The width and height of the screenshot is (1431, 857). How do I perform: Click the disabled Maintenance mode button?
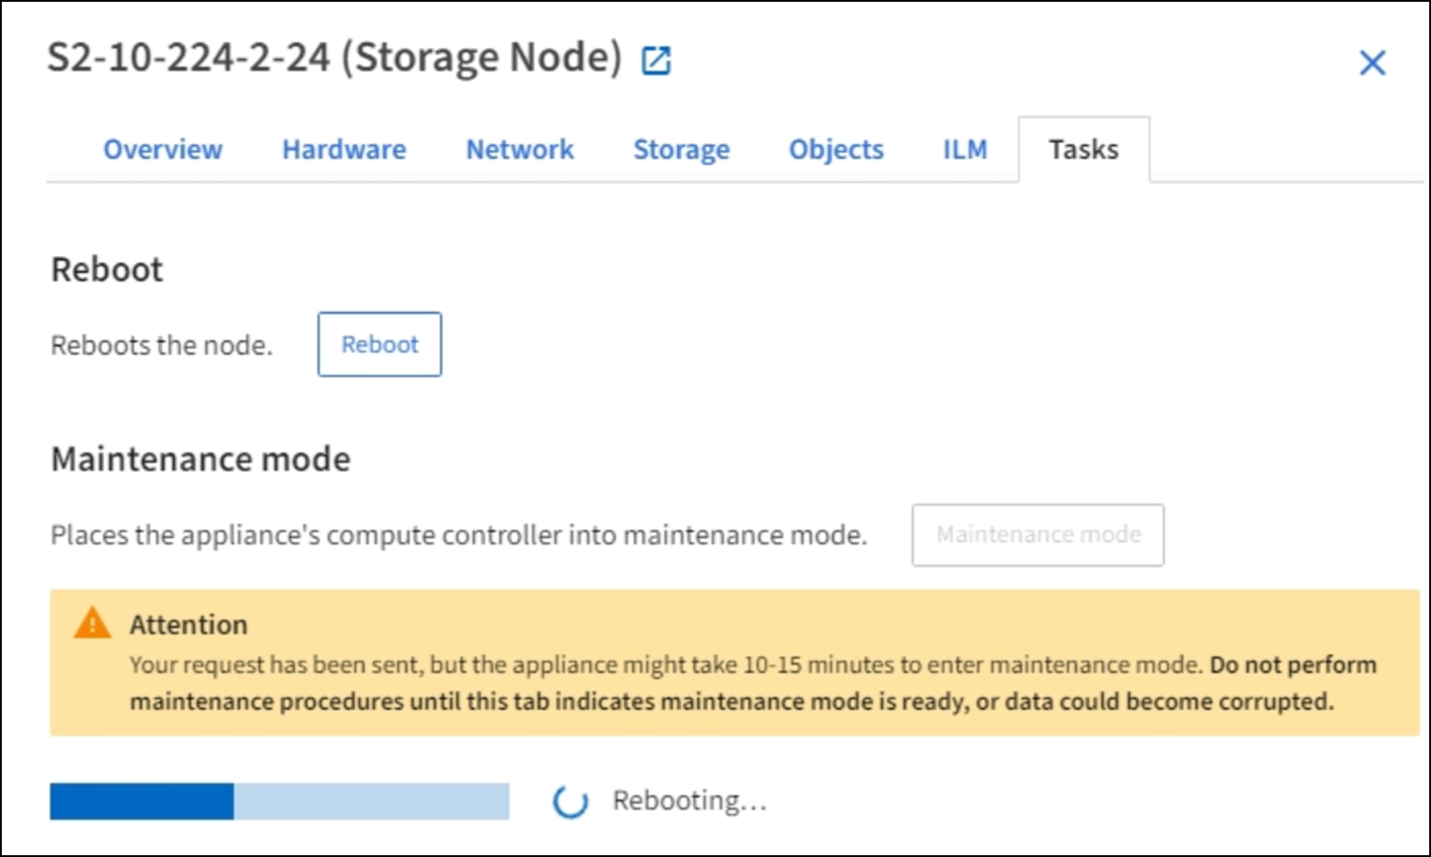1038,535
